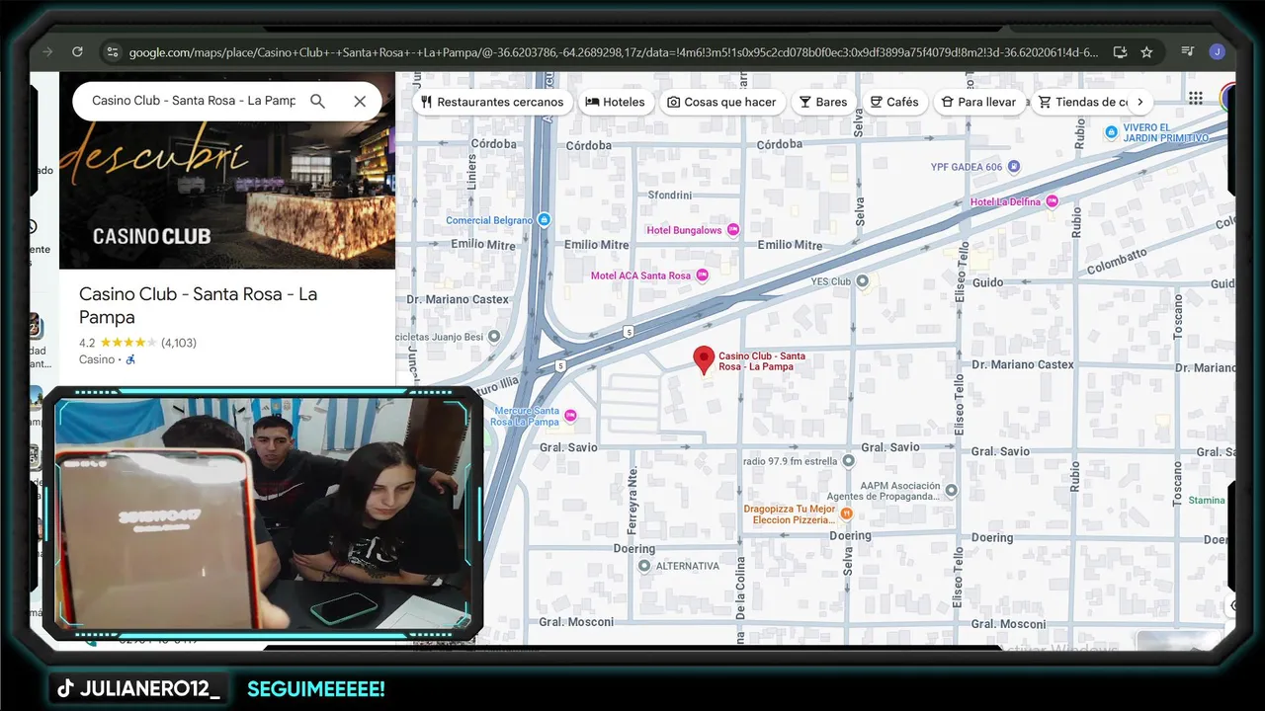The image size is (1265, 711).
Task: Select radio 97.9 fm estrella marker
Action: [x=848, y=461]
